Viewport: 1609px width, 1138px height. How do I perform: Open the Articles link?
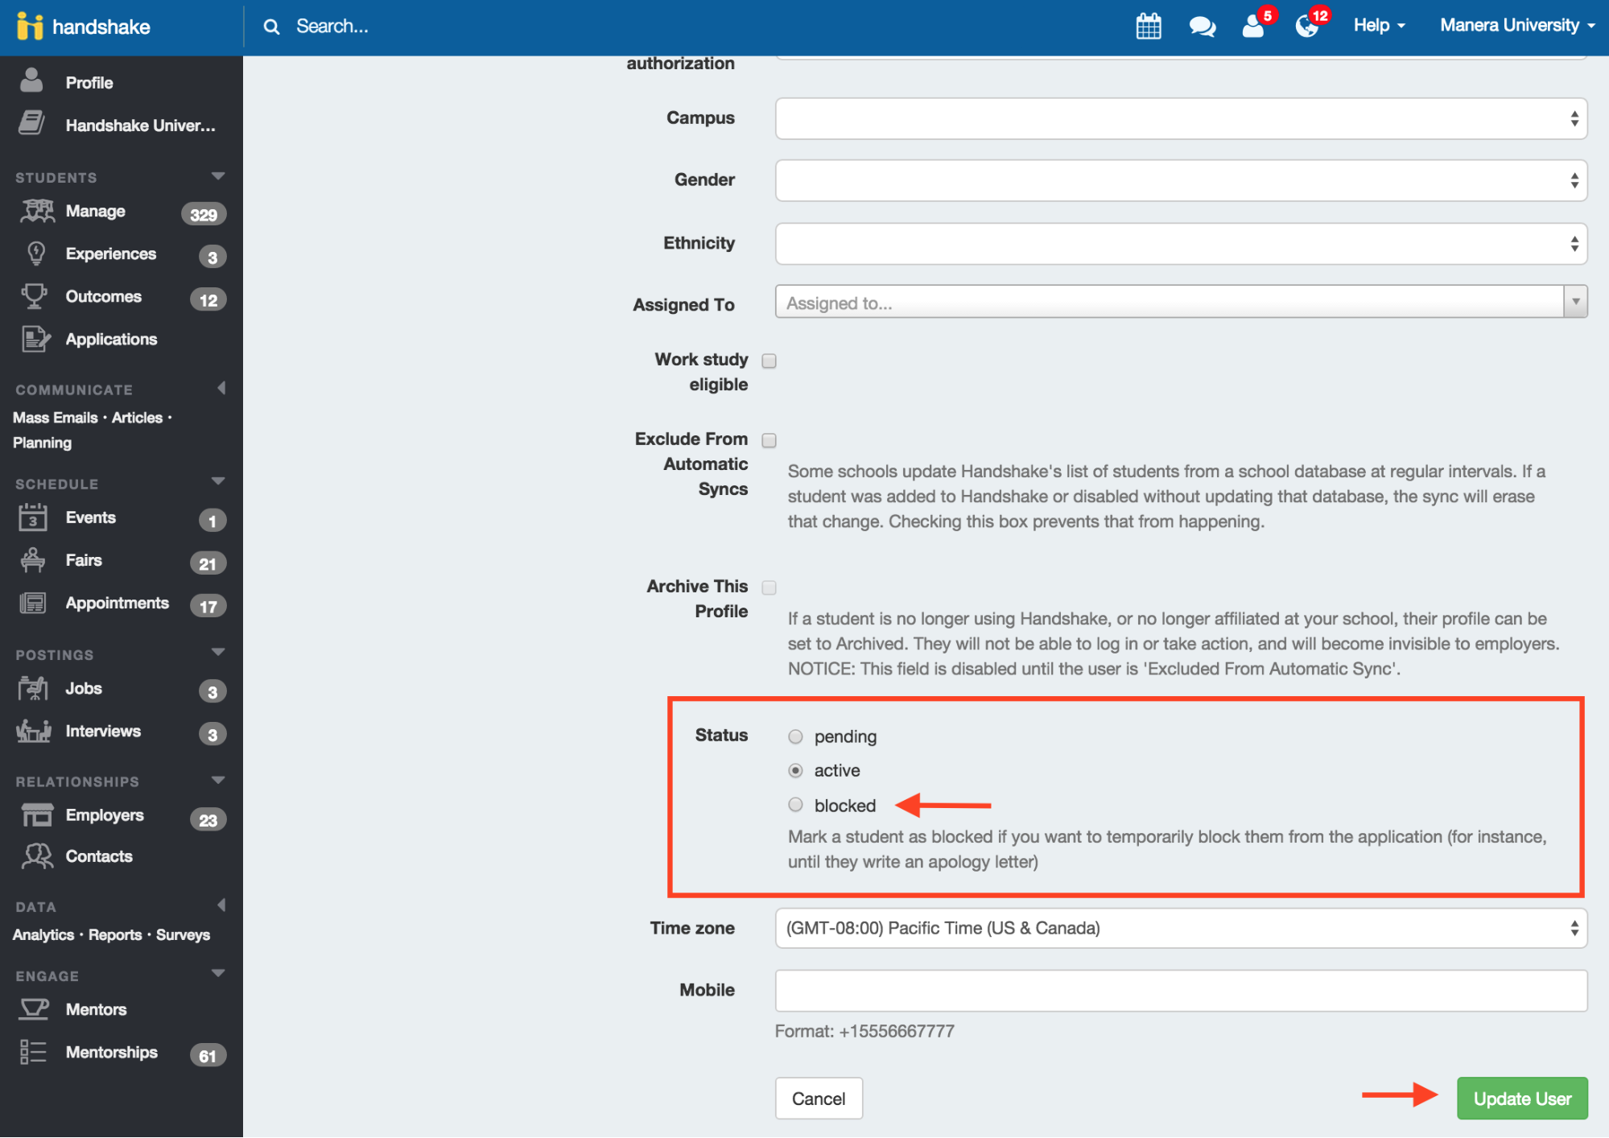(138, 418)
